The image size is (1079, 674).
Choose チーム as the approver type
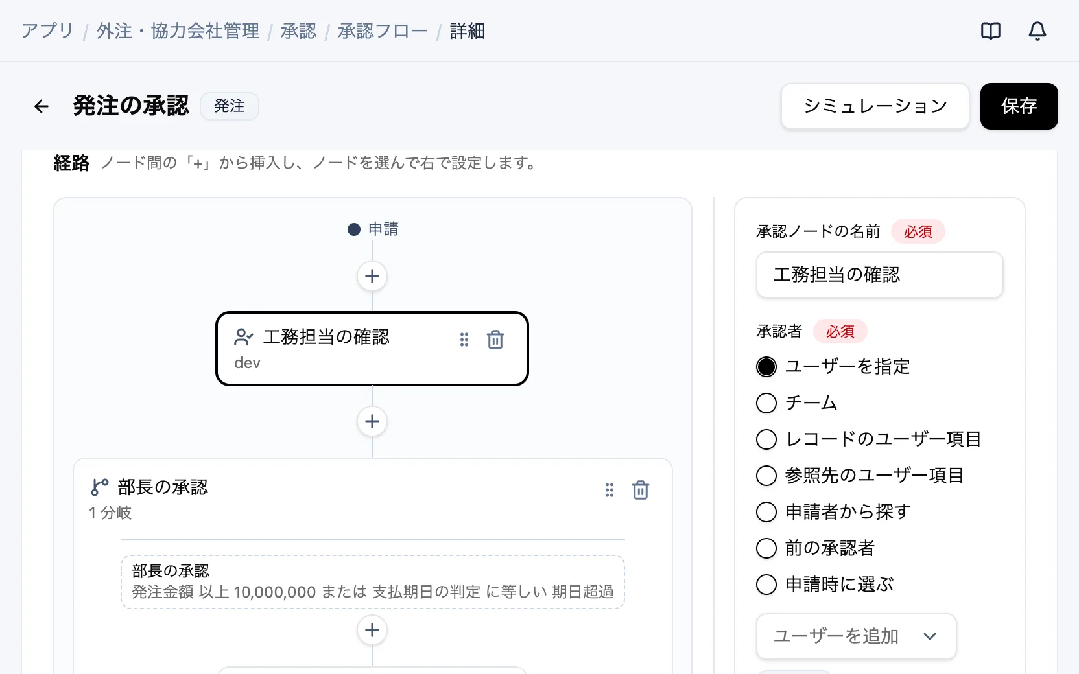[x=766, y=403]
